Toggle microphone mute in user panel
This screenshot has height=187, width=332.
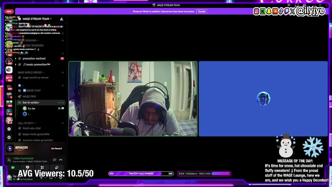pos(41,178)
